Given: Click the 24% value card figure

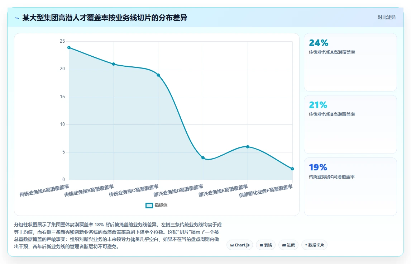Looking at the screenshot, I should [x=319, y=43].
